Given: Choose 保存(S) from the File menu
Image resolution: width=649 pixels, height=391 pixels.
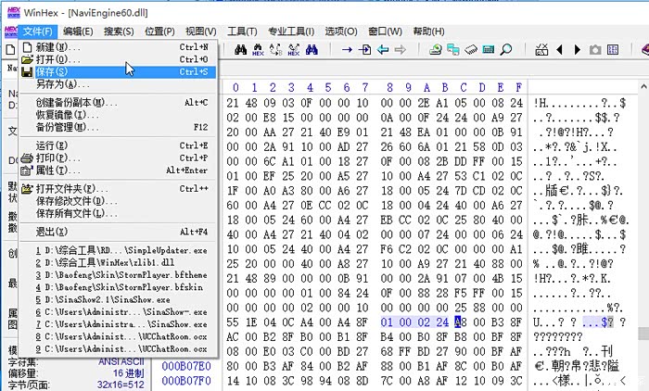Looking at the screenshot, I should pyautogui.click(x=52, y=71).
